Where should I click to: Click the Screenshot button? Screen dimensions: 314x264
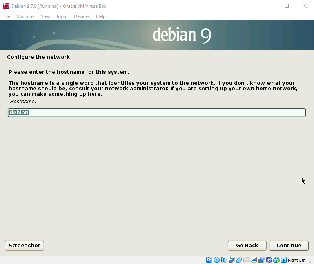coord(24,246)
